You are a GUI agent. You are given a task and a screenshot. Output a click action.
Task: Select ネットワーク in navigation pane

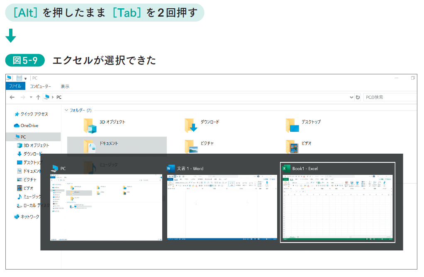pos(27,217)
